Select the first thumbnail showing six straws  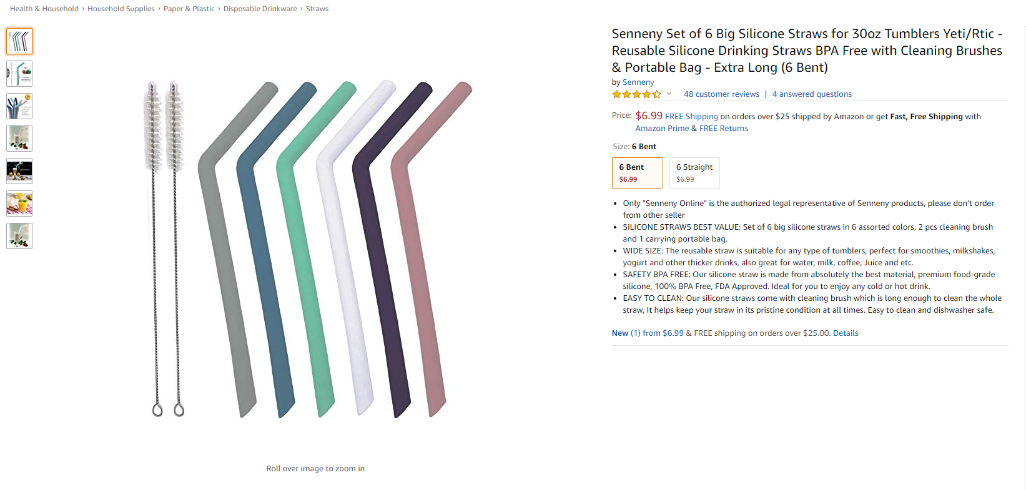click(19, 41)
